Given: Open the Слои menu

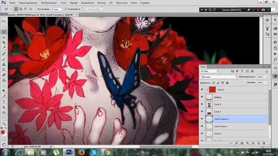Looking at the screenshot, I should [63, 3].
